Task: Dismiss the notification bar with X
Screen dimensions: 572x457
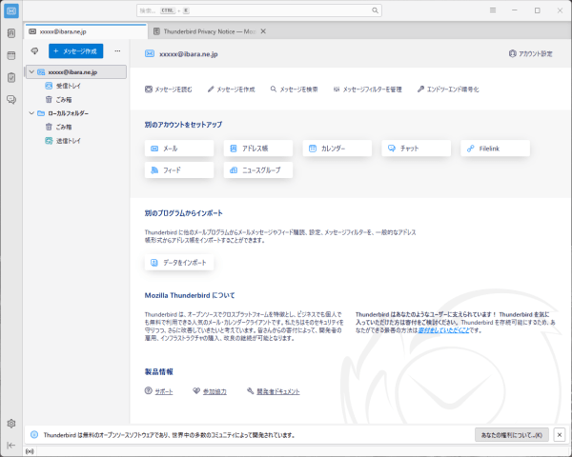Action: coord(560,435)
